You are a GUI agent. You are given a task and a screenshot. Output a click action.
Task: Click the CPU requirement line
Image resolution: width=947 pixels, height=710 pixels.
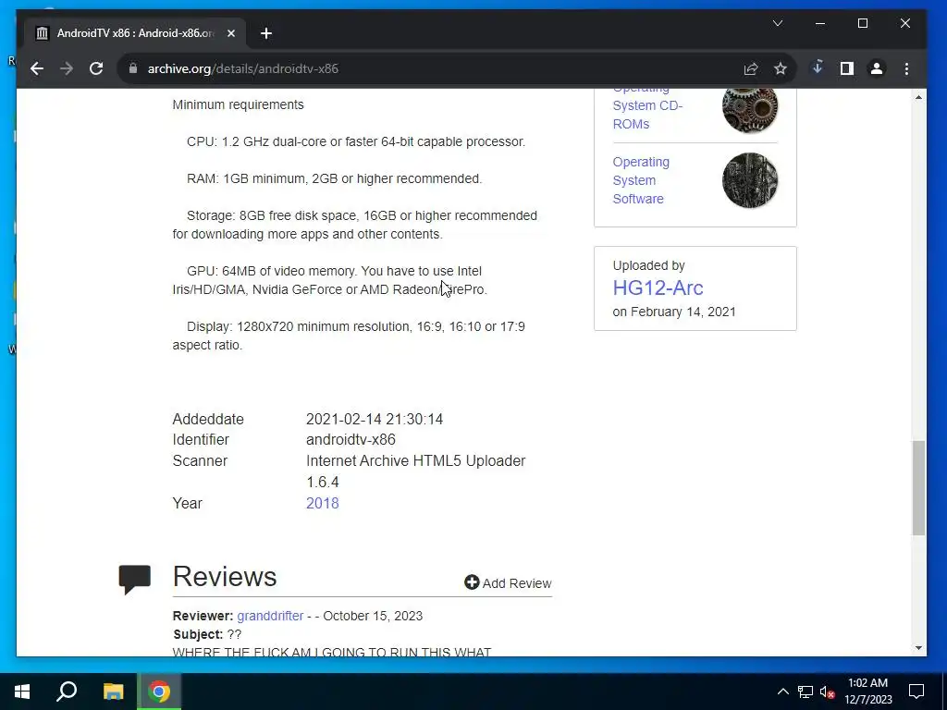(x=356, y=141)
